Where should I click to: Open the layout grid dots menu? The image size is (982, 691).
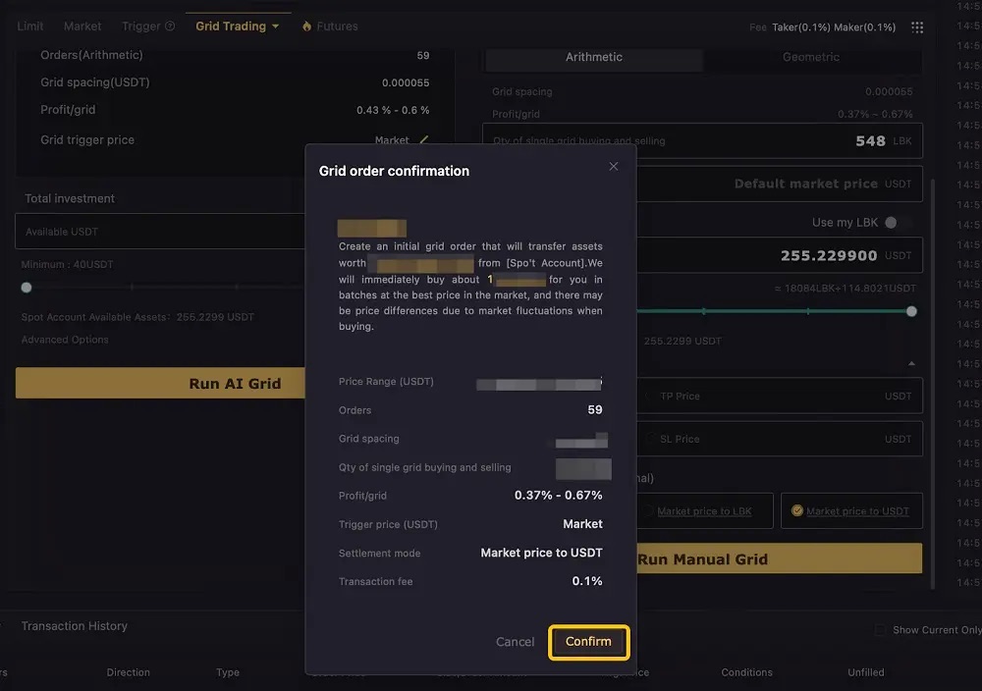tap(917, 27)
